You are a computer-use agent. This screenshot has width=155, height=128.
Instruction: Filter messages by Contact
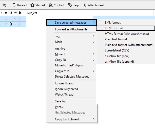(56, 5)
